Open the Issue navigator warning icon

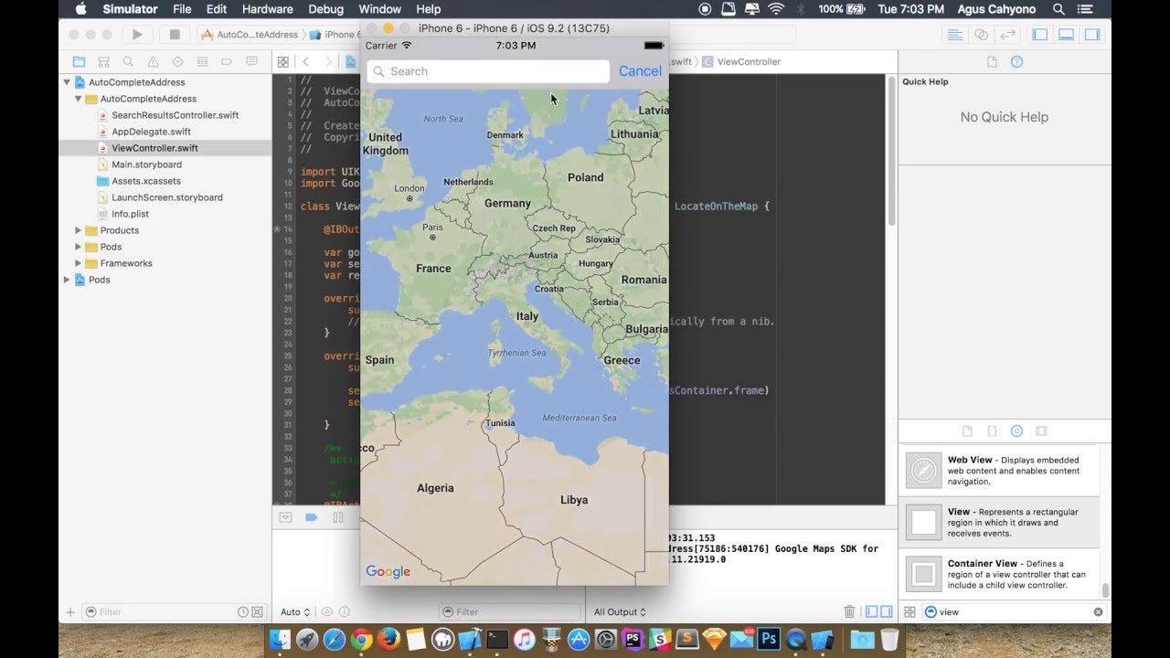tap(153, 62)
